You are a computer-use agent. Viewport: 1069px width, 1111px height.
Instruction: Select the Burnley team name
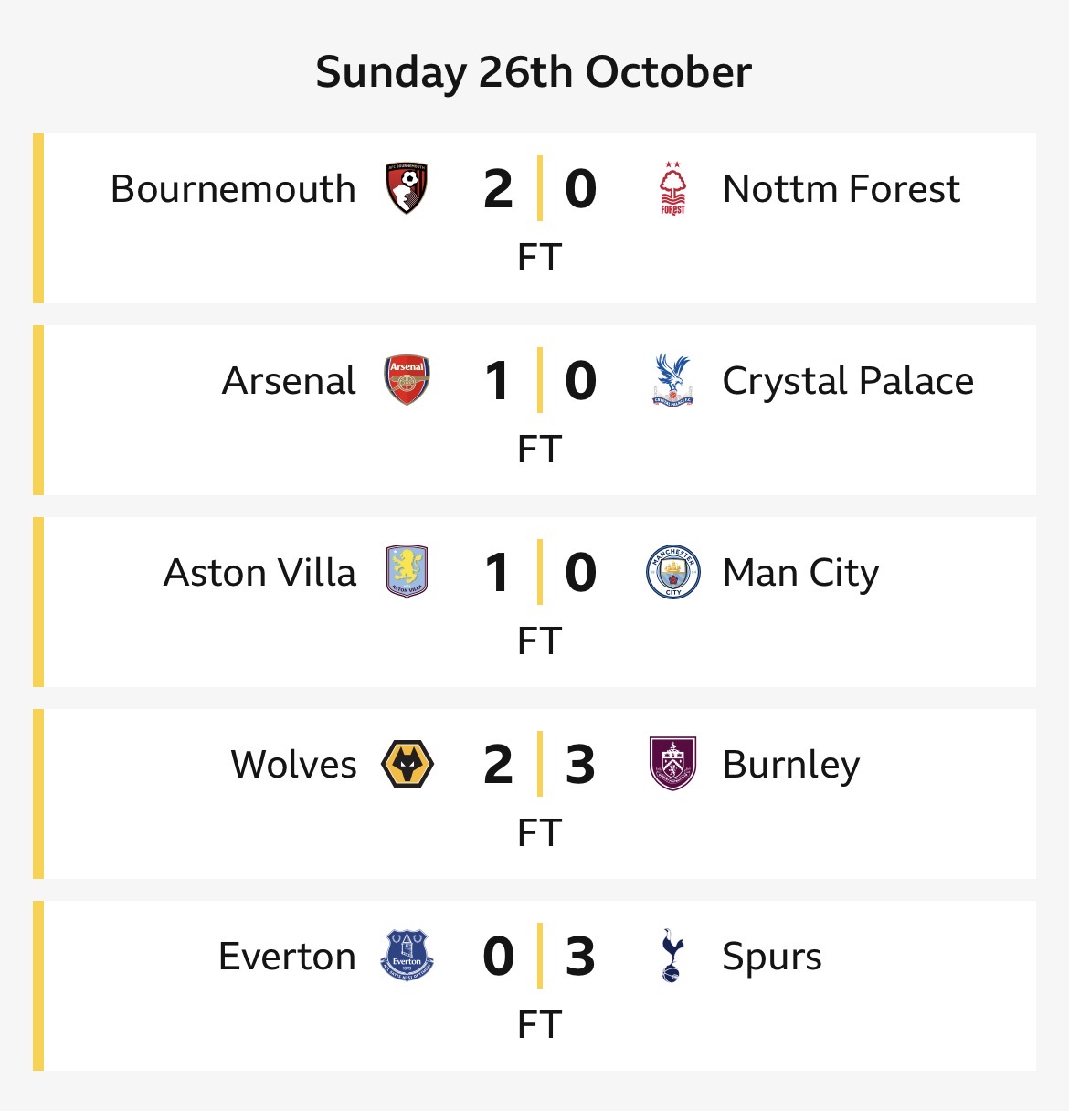tap(790, 765)
